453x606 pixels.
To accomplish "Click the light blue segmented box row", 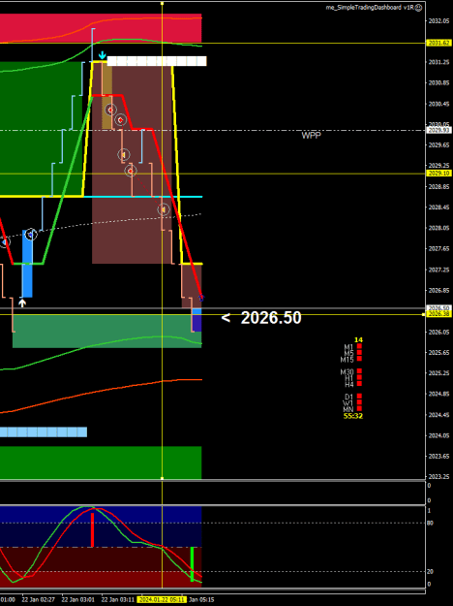I will click(x=44, y=431).
